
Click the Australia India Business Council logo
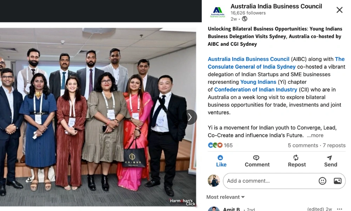pos(218,12)
